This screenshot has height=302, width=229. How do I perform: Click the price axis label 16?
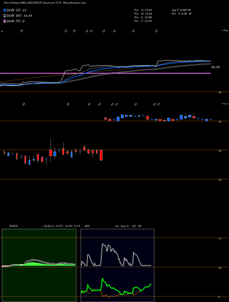point(219,92)
